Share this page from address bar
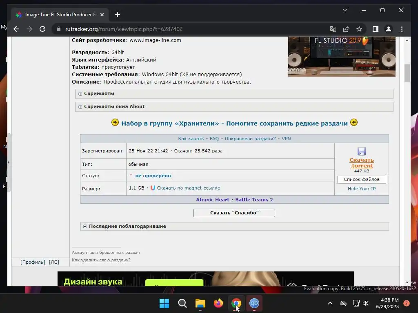 (346, 29)
